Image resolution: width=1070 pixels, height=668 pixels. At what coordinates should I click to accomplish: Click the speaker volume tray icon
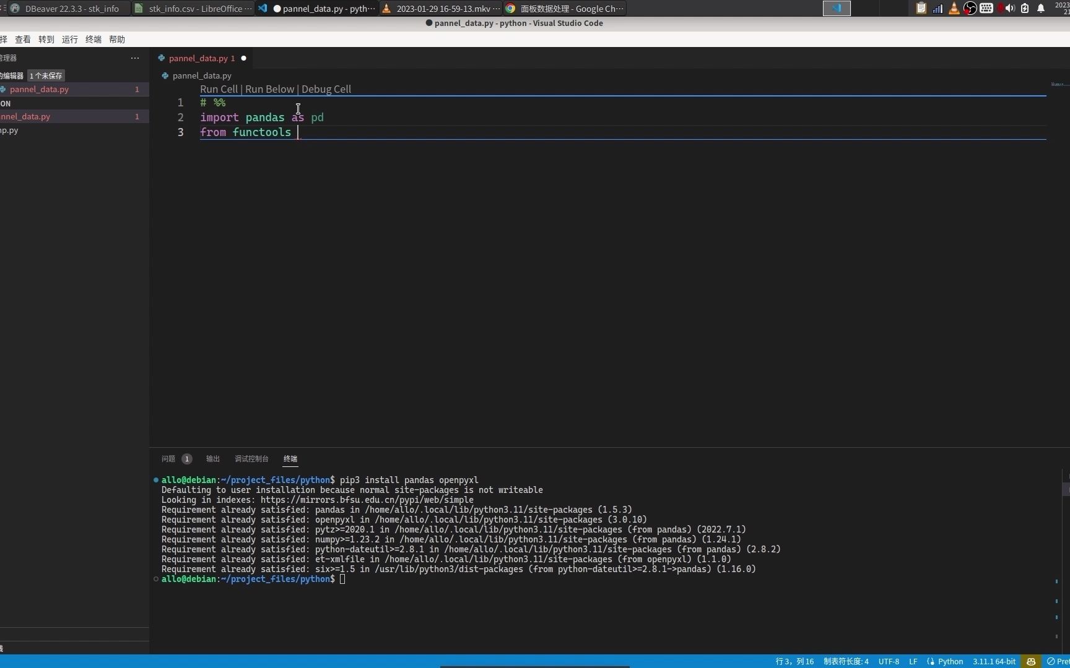(x=1009, y=8)
